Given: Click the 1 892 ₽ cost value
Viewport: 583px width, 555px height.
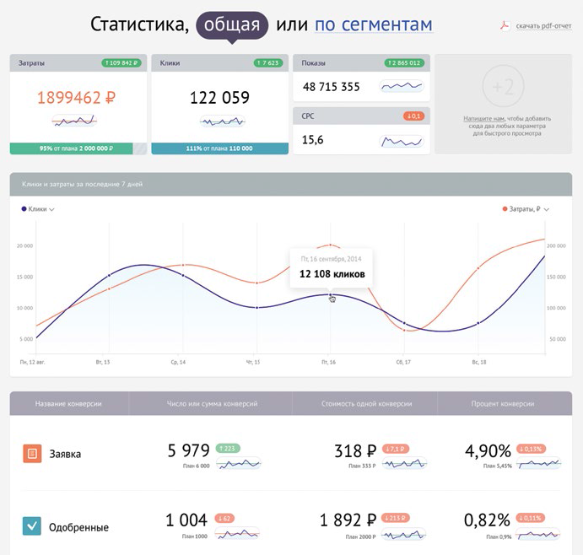Looking at the screenshot, I should pyautogui.click(x=348, y=520).
